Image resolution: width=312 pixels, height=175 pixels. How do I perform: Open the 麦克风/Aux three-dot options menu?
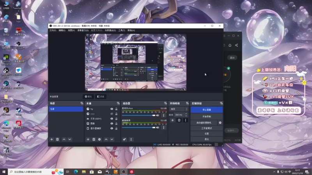pyautogui.click(x=164, y=115)
